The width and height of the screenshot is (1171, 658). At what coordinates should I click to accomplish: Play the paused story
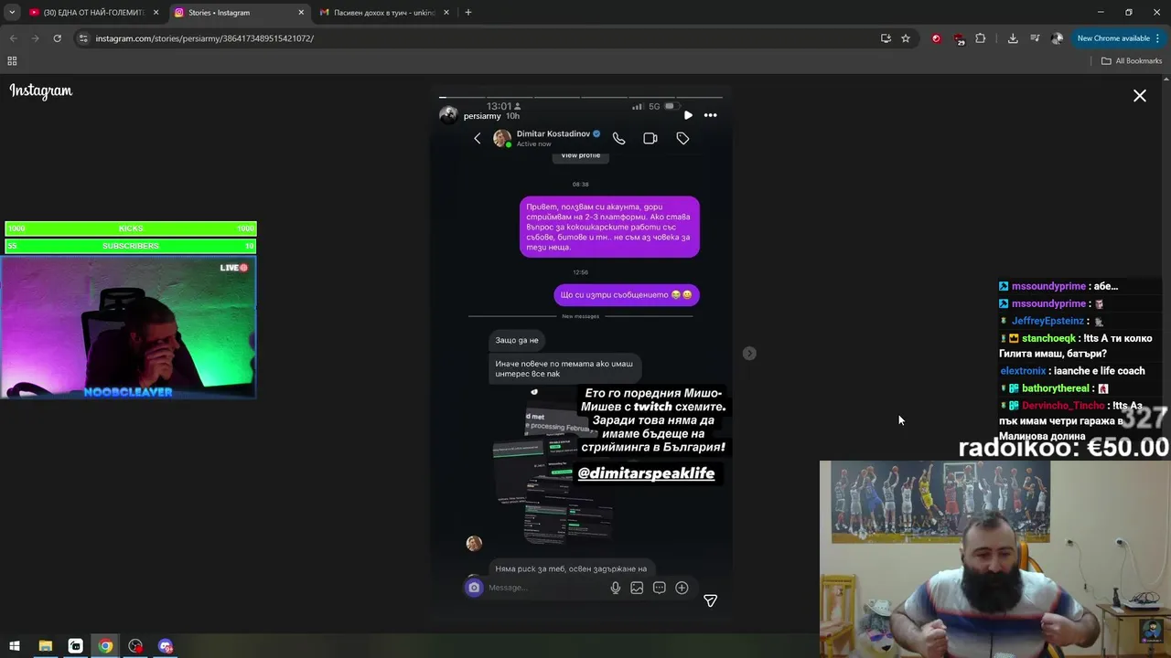pos(688,115)
